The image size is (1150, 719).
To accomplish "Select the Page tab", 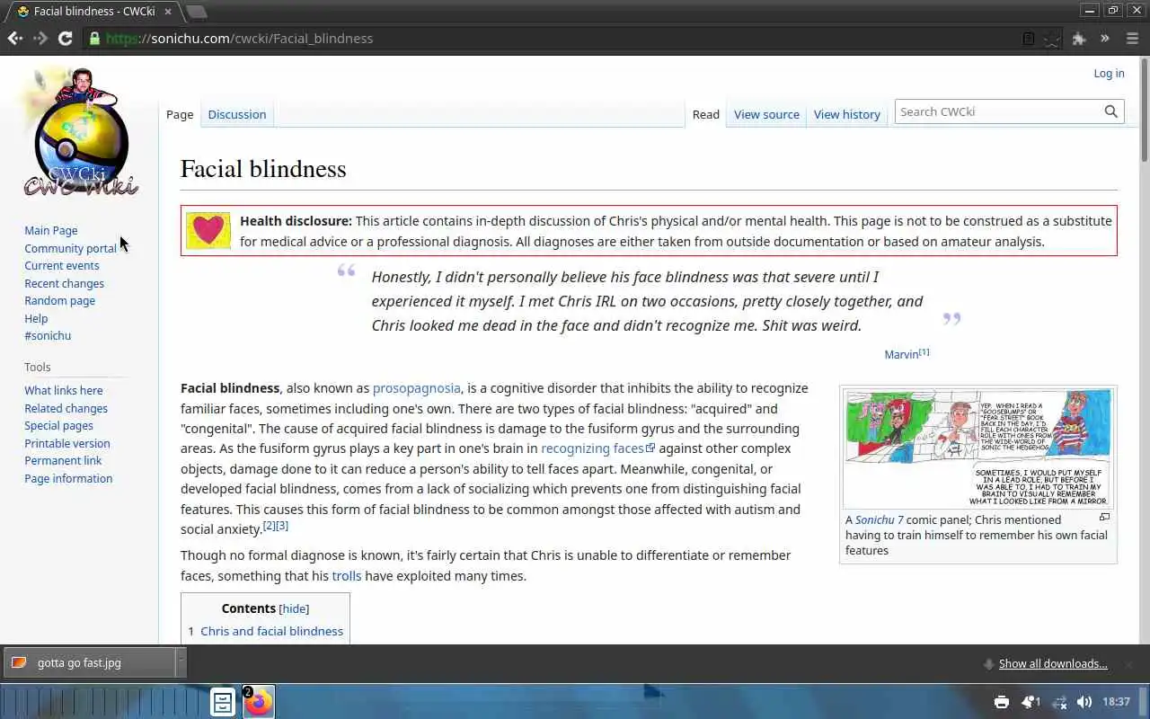I will pyautogui.click(x=180, y=114).
